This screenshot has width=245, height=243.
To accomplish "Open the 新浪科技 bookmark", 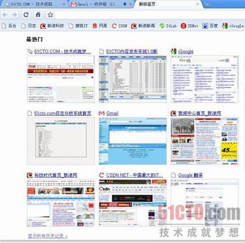I will (x=52, y=25).
